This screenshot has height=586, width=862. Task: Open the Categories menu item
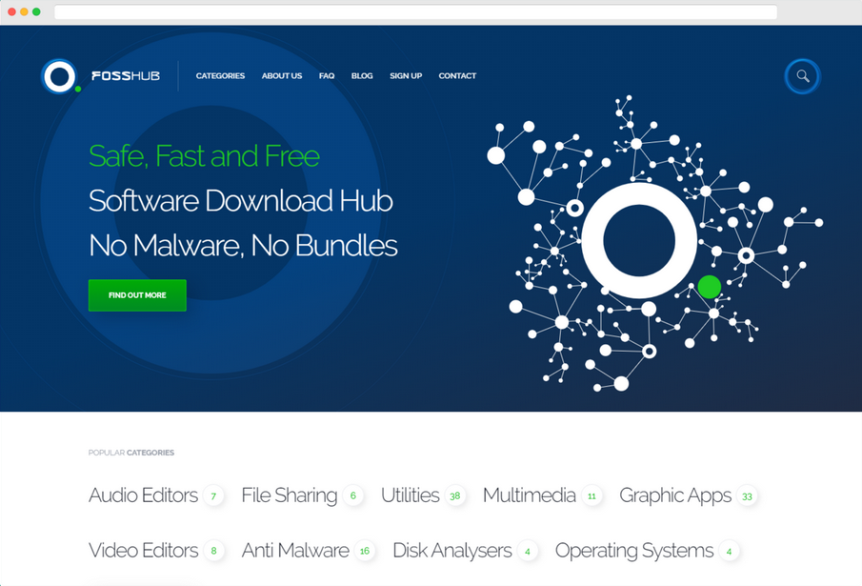pos(220,76)
